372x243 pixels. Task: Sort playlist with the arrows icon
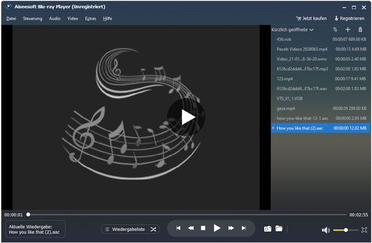(x=335, y=29)
